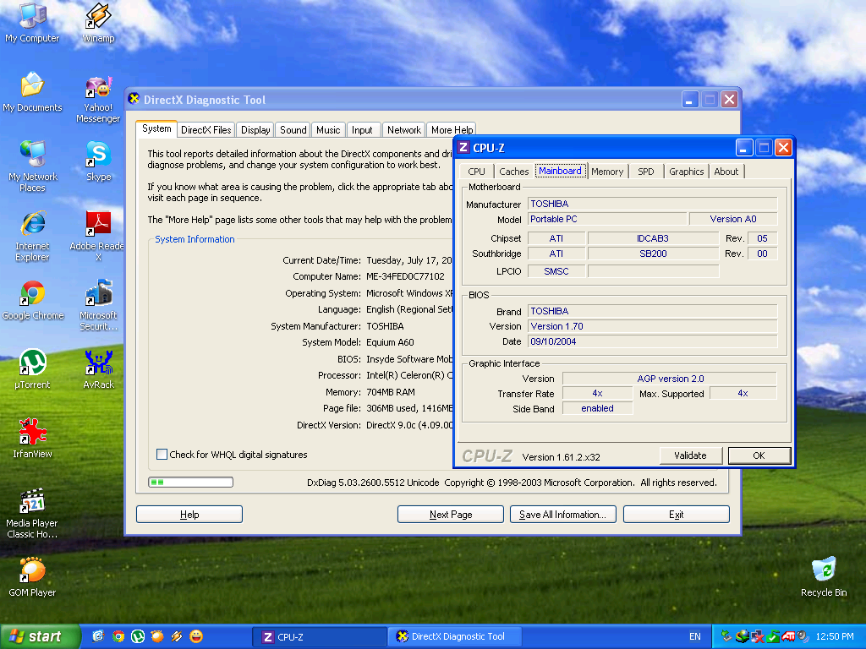
Task: Open the Start menu
Action: (x=39, y=636)
